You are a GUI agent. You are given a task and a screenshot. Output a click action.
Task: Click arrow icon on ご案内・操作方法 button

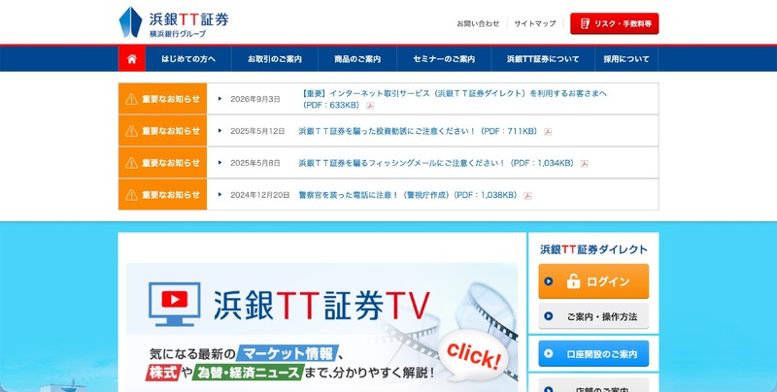[x=549, y=316]
